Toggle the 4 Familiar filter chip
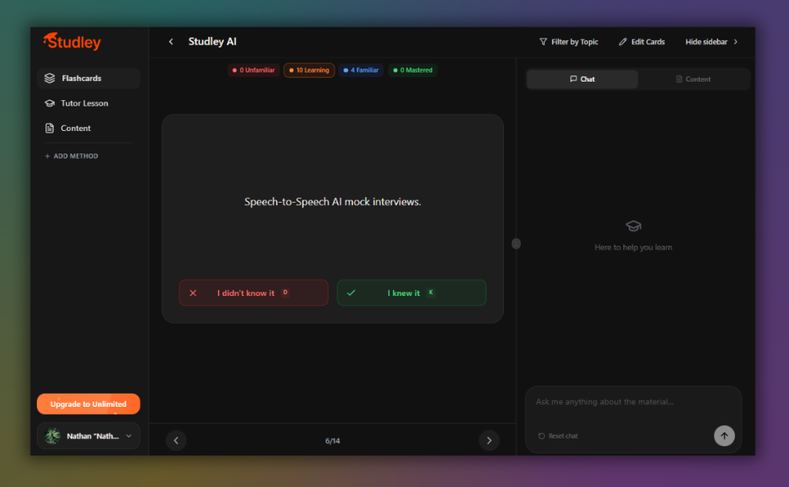The image size is (789, 487). (360, 69)
